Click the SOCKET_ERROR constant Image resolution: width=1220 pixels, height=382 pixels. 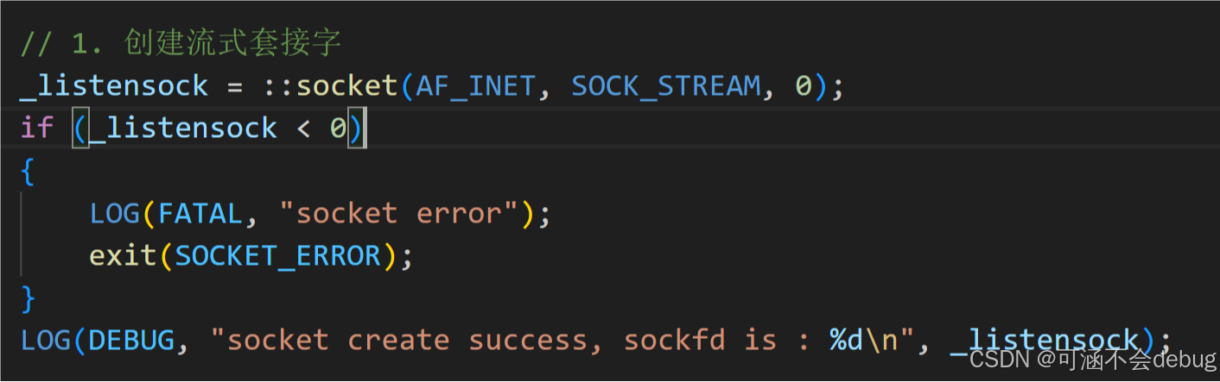(x=278, y=256)
